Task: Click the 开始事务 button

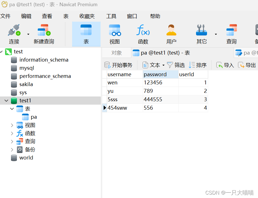Action: [119, 65]
